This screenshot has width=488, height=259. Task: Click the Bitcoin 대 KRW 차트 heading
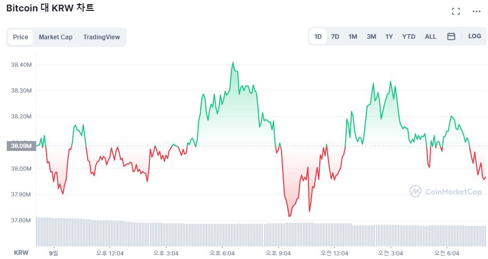click(x=50, y=9)
